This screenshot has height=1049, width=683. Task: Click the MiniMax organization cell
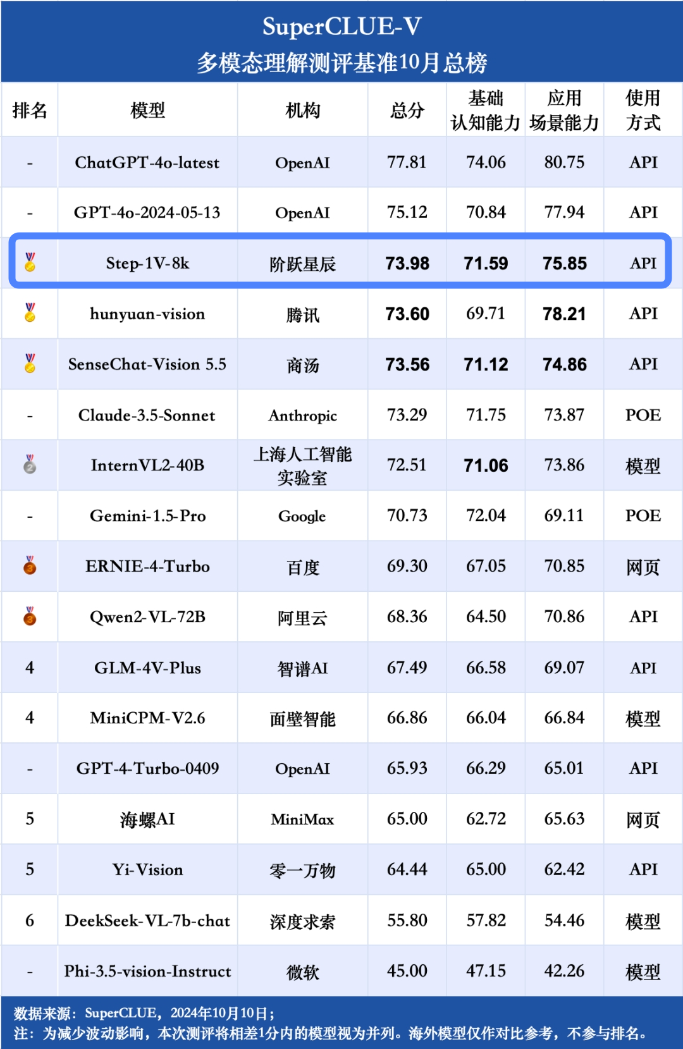pos(302,819)
